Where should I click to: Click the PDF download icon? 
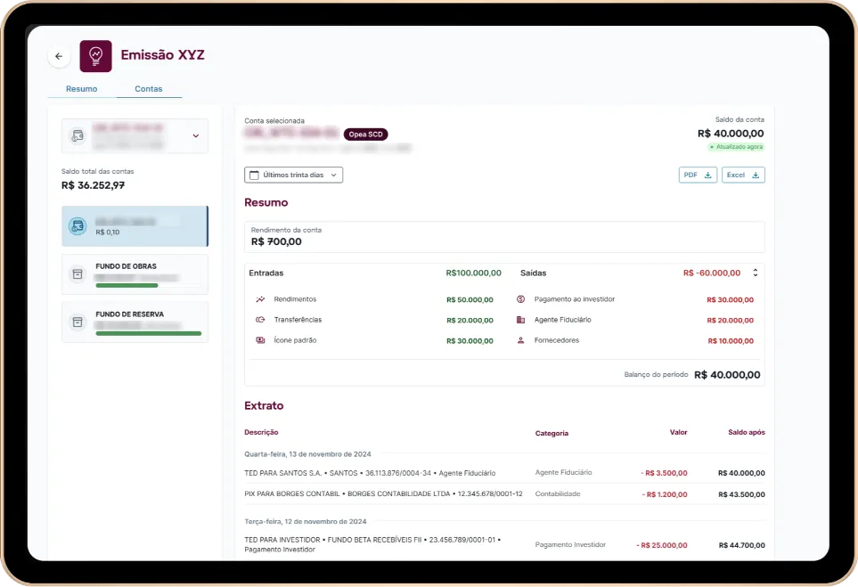tap(707, 175)
